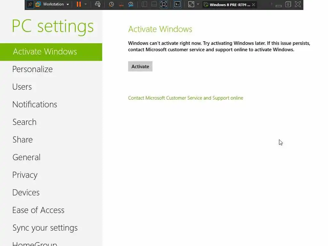Click the Activate Windows heading in content pane
The image size is (328, 246).
pos(160,29)
